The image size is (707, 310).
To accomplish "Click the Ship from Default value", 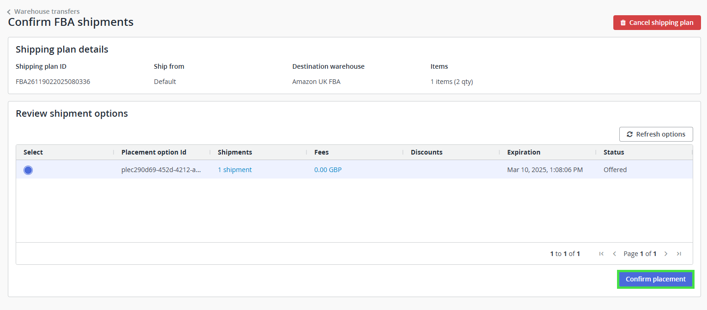I will point(165,82).
